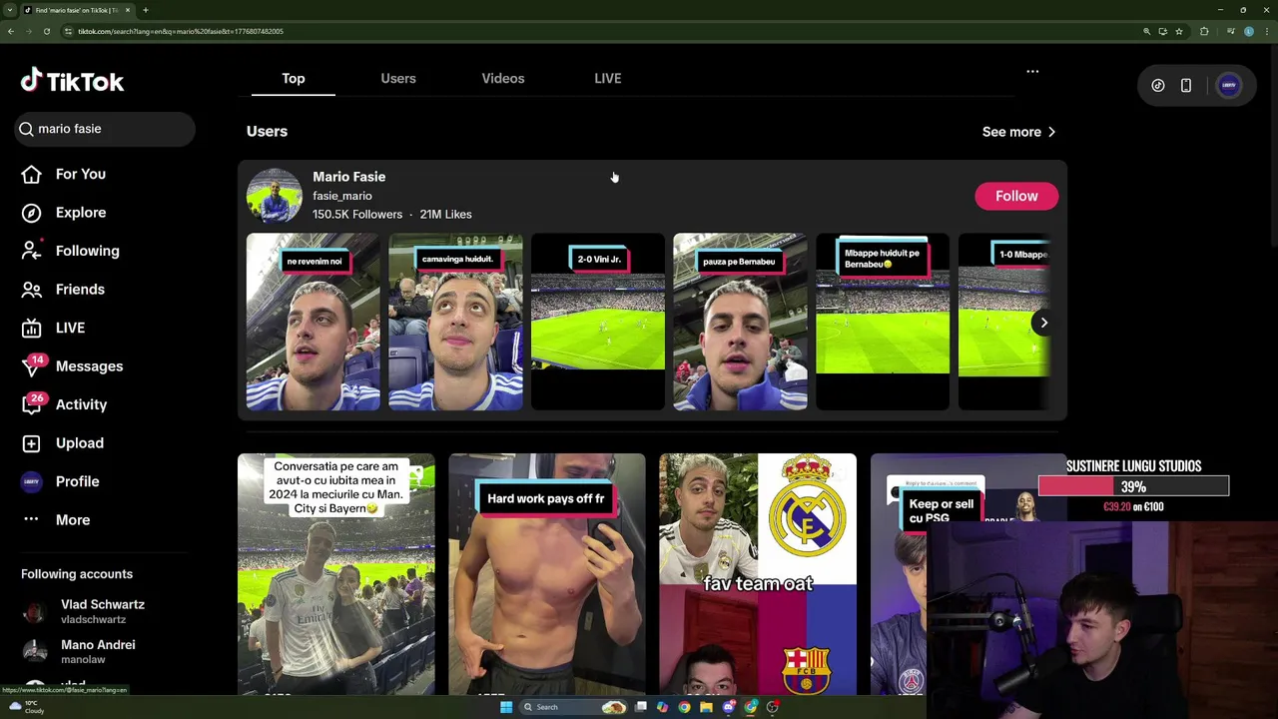Open the account avatar menu top right

point(1229,86)
